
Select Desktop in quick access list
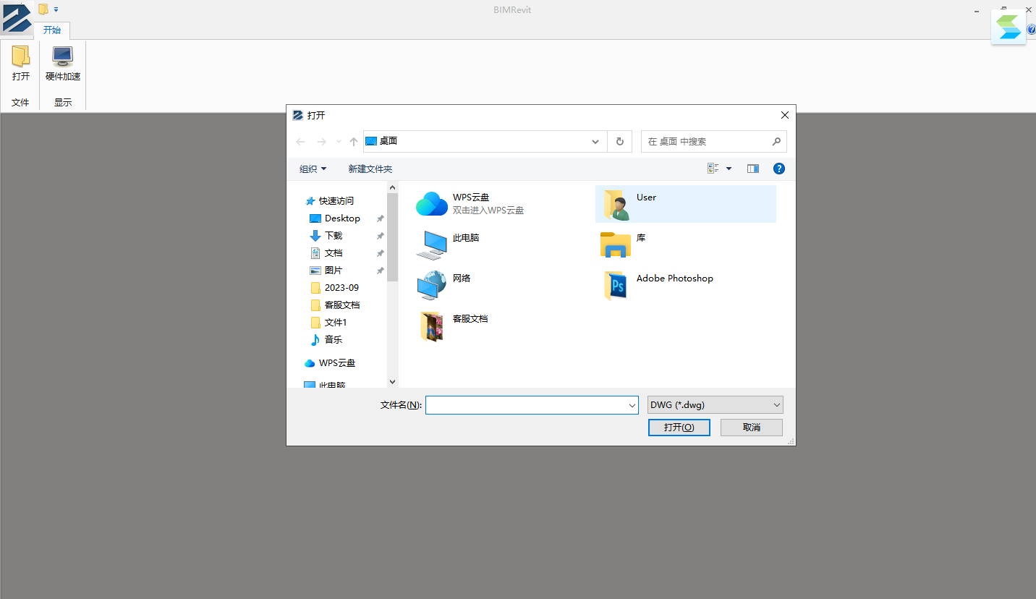pos(342,218)
